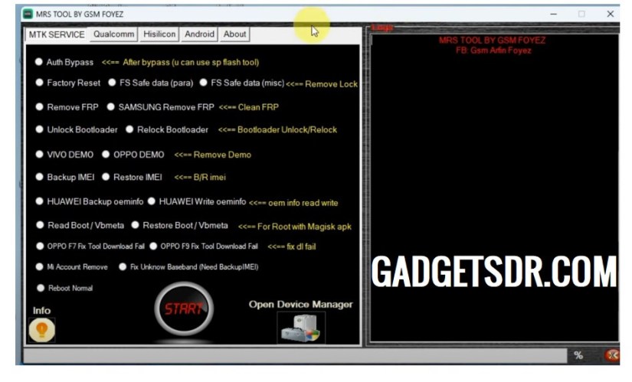Select the Auth Bypass option
Screen dimensions: 632x382
[64, 62]
